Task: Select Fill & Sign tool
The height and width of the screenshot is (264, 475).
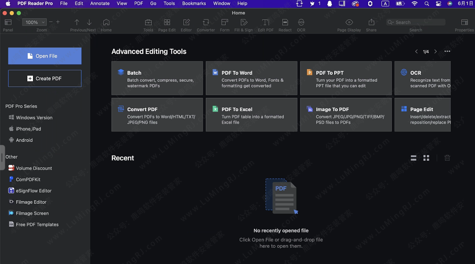Action: click(244, 22)
